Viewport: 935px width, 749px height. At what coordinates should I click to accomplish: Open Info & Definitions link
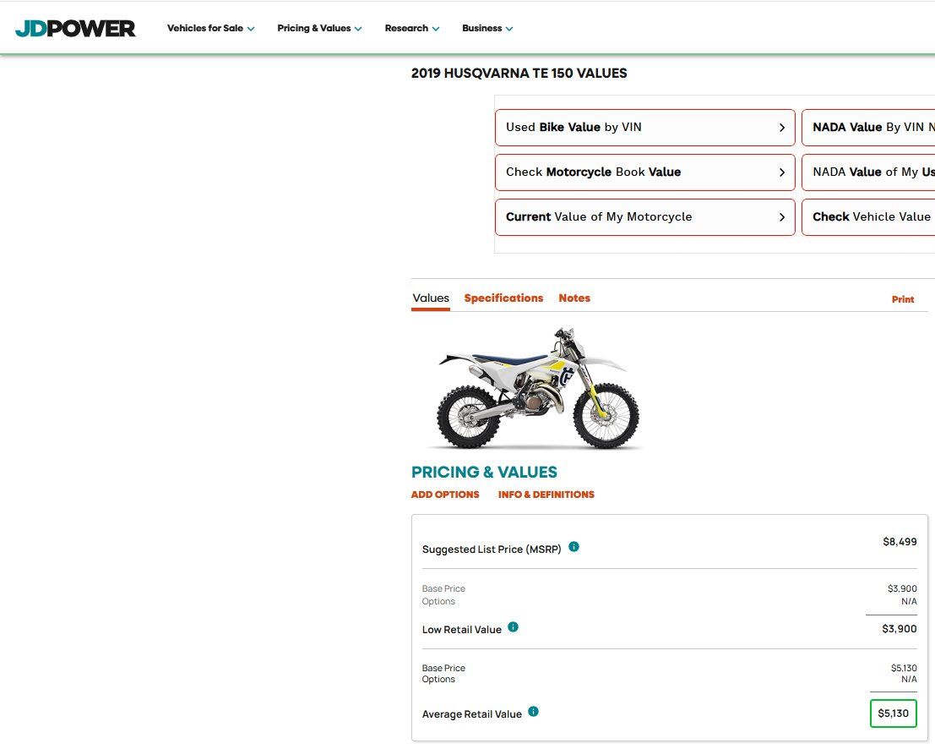pos(546,495)
